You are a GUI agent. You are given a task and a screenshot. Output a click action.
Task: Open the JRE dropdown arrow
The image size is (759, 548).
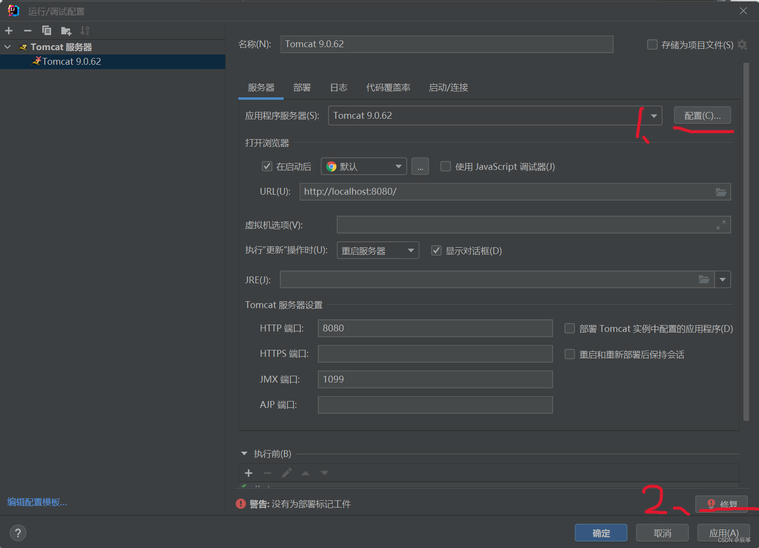pos(723,279)
